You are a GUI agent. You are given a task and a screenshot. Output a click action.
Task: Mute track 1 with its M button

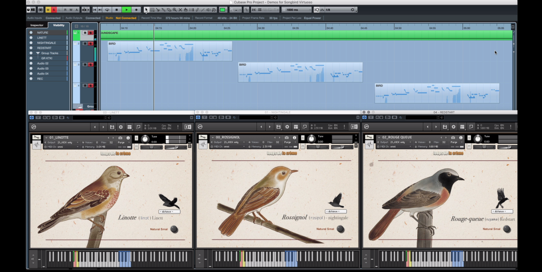click(x=85, y=33)
